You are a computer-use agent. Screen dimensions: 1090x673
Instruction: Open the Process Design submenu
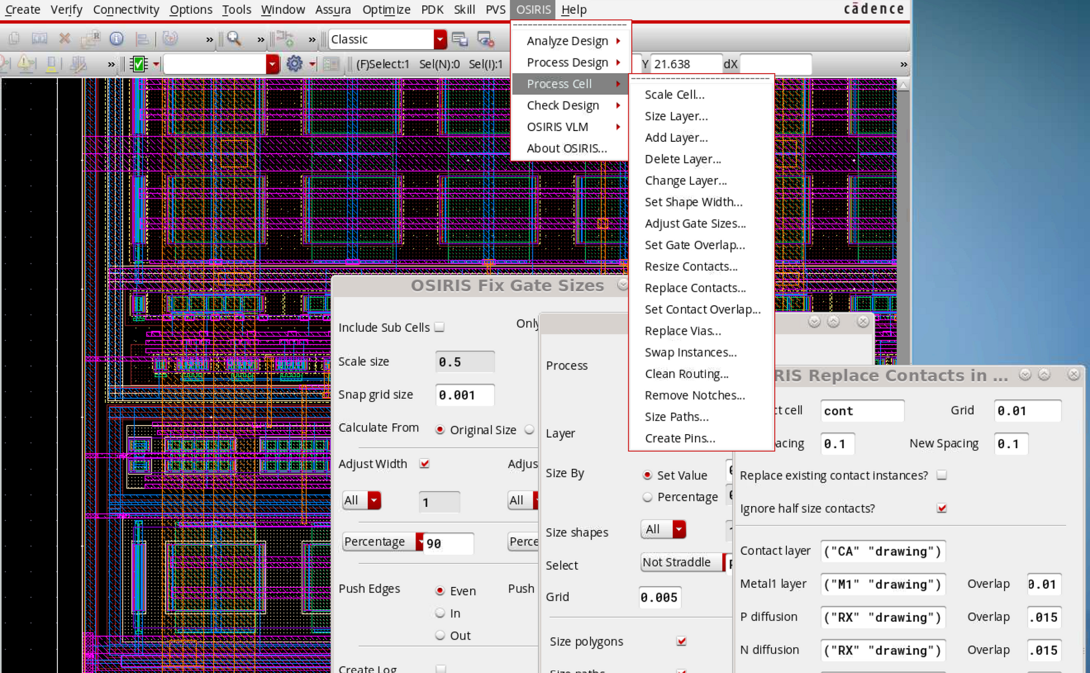click(571, 62)
